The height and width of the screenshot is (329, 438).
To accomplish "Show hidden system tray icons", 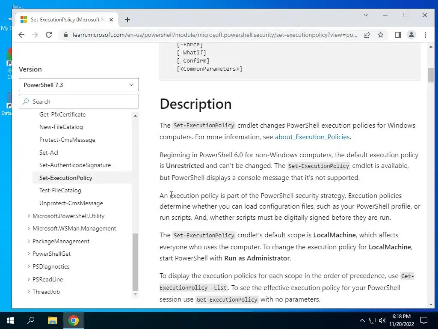I will coord(362,320).
